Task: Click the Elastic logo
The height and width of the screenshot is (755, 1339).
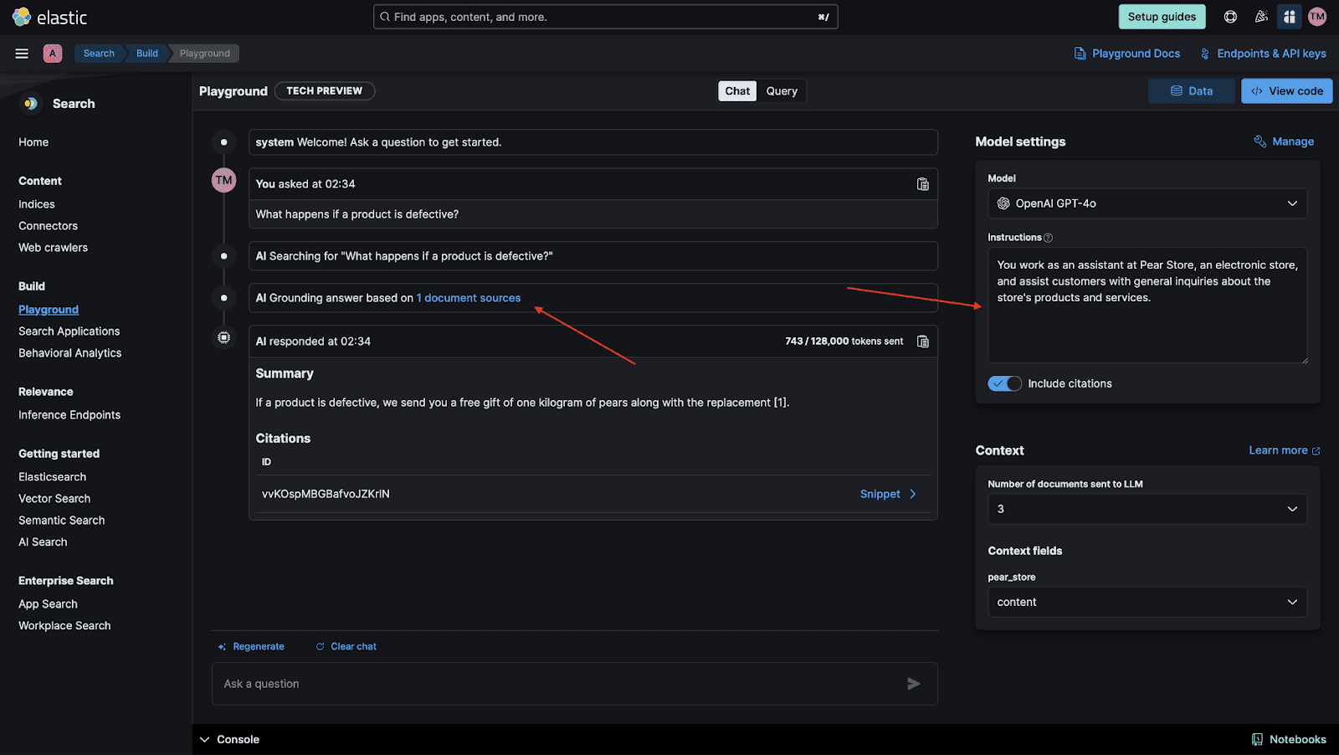Action: pyautogui.click(x=50, y=17)
